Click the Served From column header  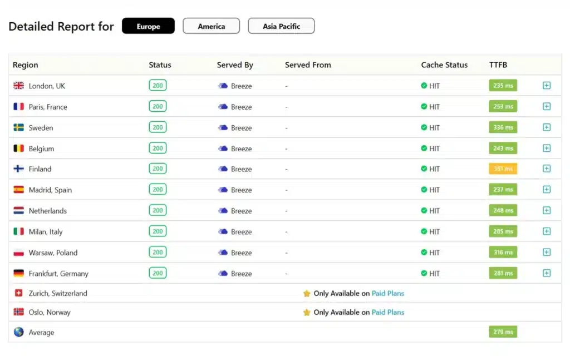click(308, 65)
